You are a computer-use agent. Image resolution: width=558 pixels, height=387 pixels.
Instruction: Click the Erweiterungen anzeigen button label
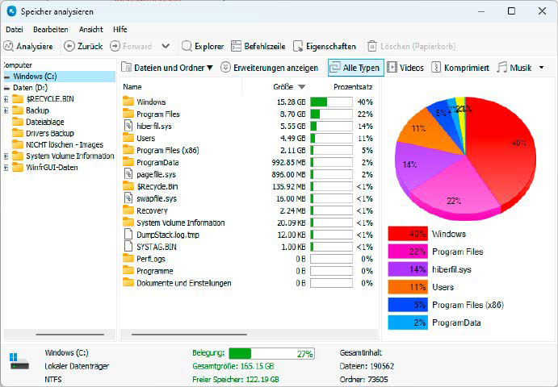coord(276,68)
